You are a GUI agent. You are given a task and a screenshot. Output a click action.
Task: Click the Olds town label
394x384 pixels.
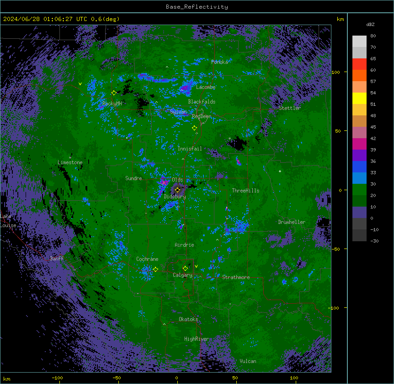(177, 180)
